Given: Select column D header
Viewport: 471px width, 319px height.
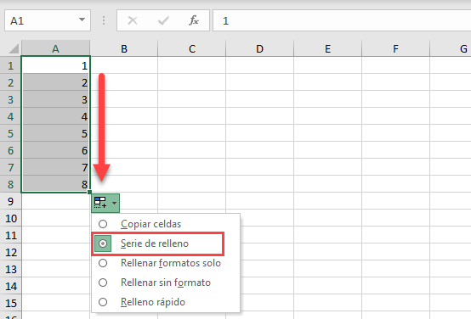Looking at the screenshot, I should click(x=260, y=48).
